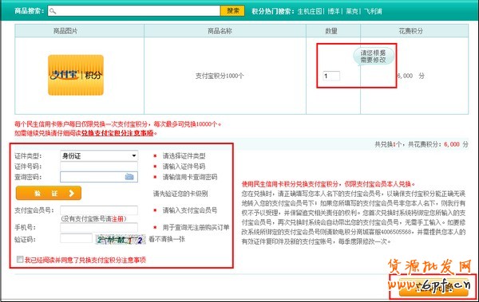479x302 pixels.
Task: Click the arrow icon on the orange 验证 button
Action: coord(72,193)
